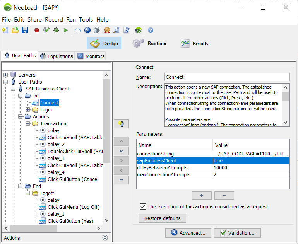Switch to the Populations tab
This screenshot has height=244, width=298.
click(57, 56)
